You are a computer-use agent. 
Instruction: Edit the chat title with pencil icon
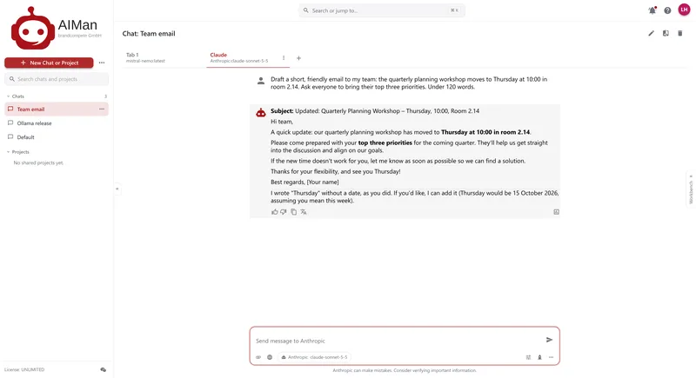651,33
